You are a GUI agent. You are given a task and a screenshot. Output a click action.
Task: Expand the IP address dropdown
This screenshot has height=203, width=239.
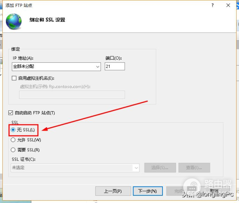click(98, 67)
